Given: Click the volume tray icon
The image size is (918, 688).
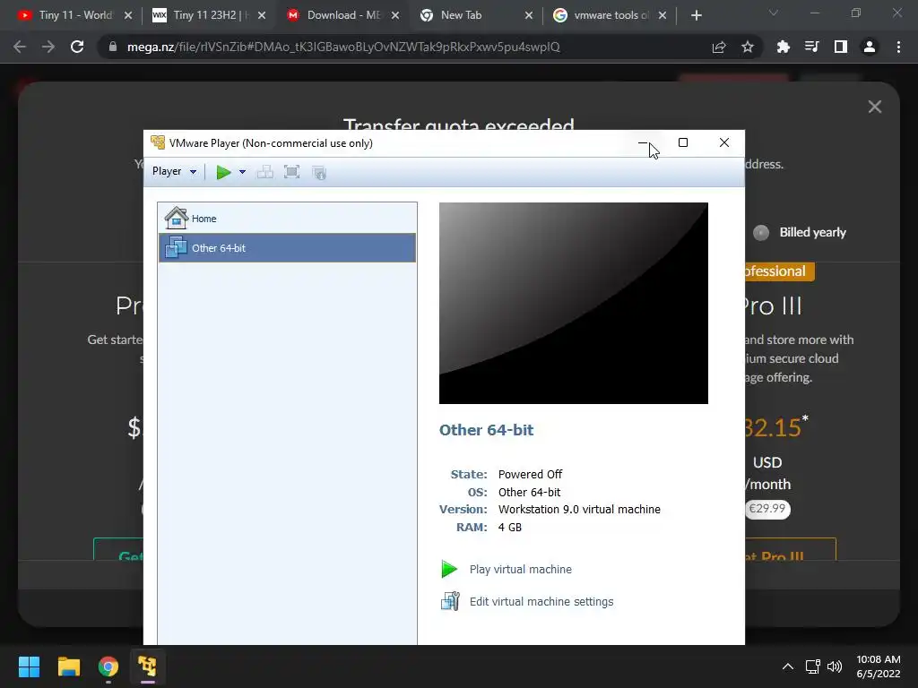Looking at the screenshot, I should point(835,666).
